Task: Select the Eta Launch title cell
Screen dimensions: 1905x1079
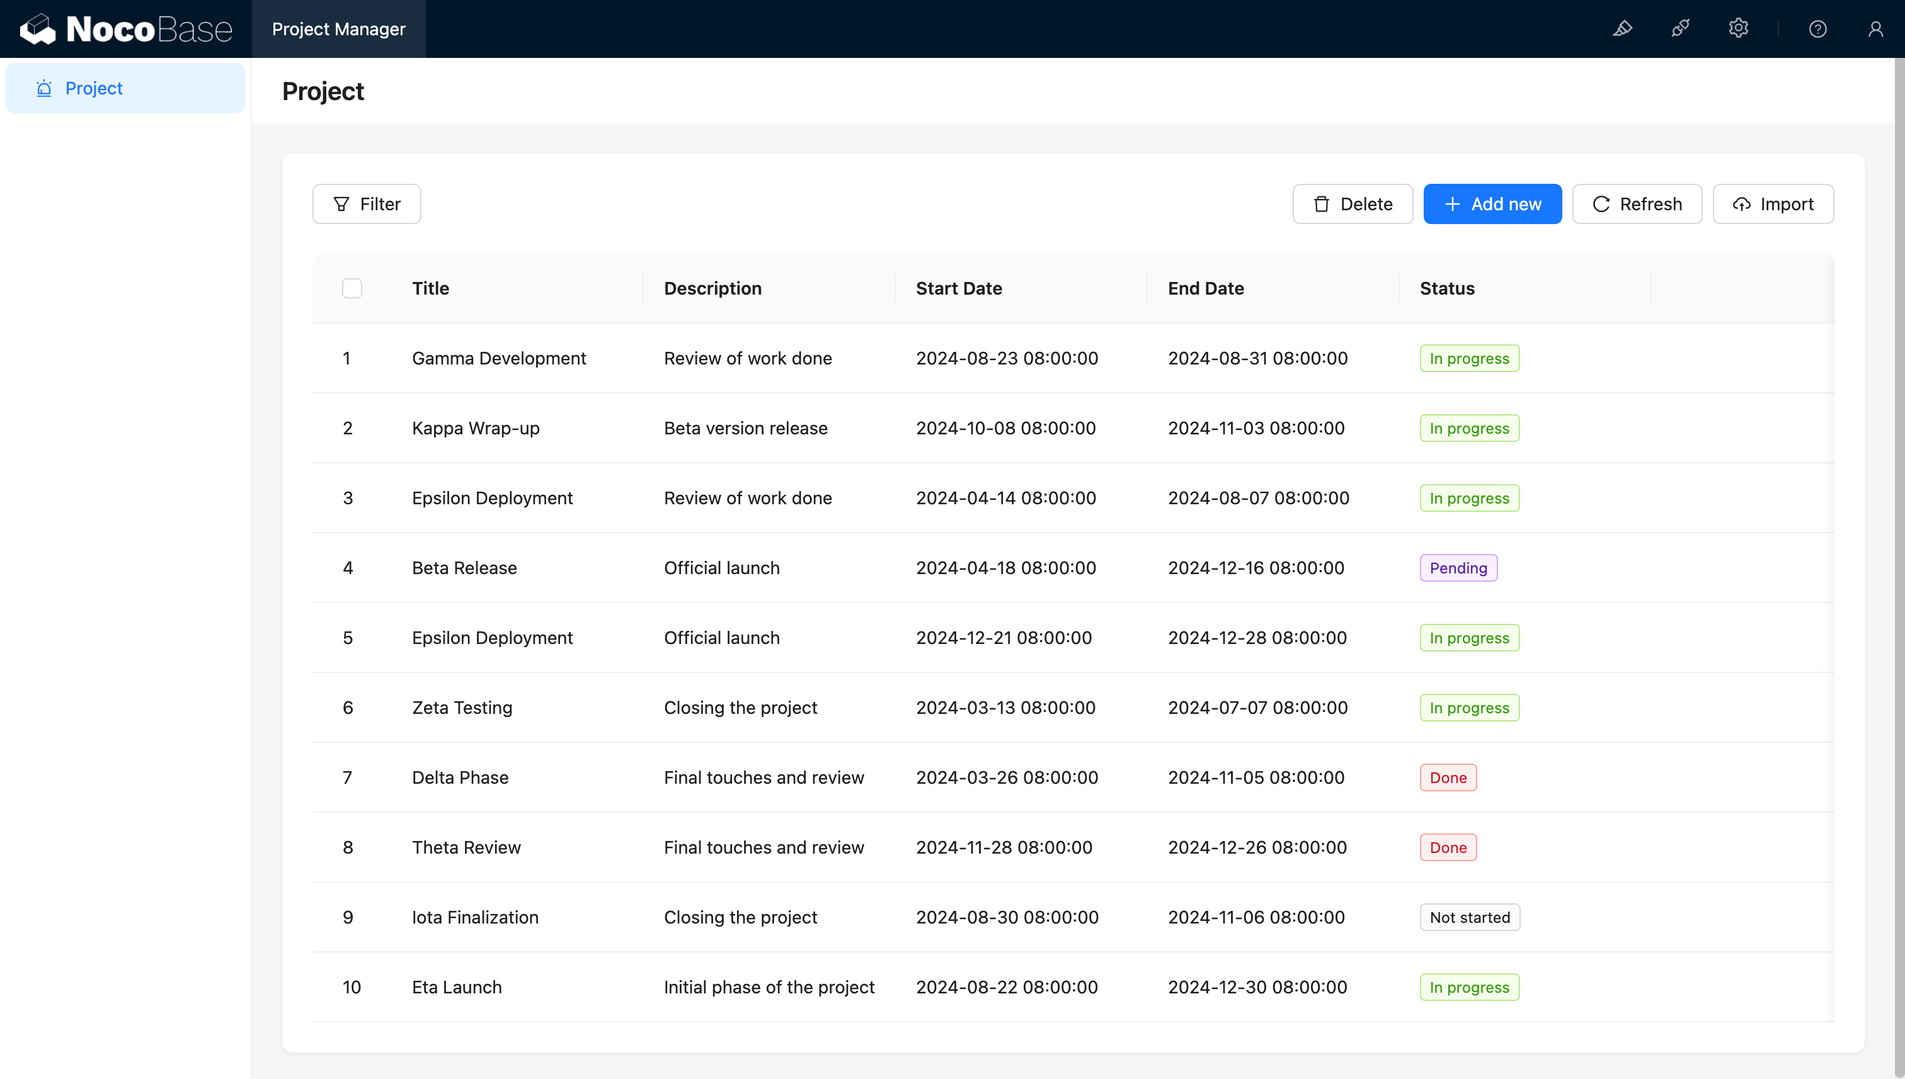Action: click(x=457, y=987)
